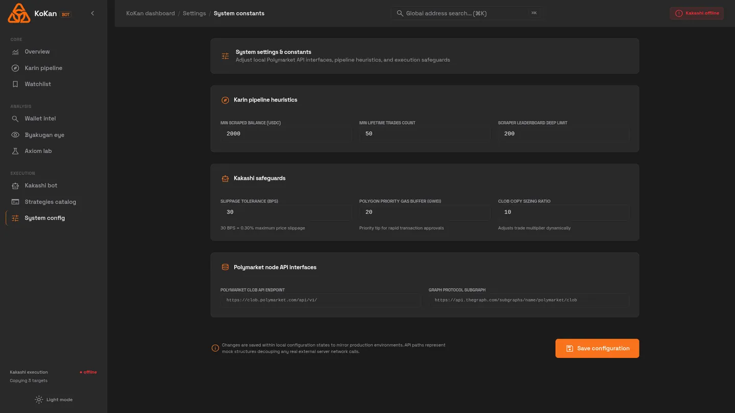
Task: Click the System settings header sliders icon
Action: coord(225,56)
